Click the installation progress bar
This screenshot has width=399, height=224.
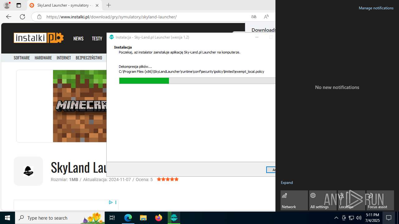click(x=197, y=81)
